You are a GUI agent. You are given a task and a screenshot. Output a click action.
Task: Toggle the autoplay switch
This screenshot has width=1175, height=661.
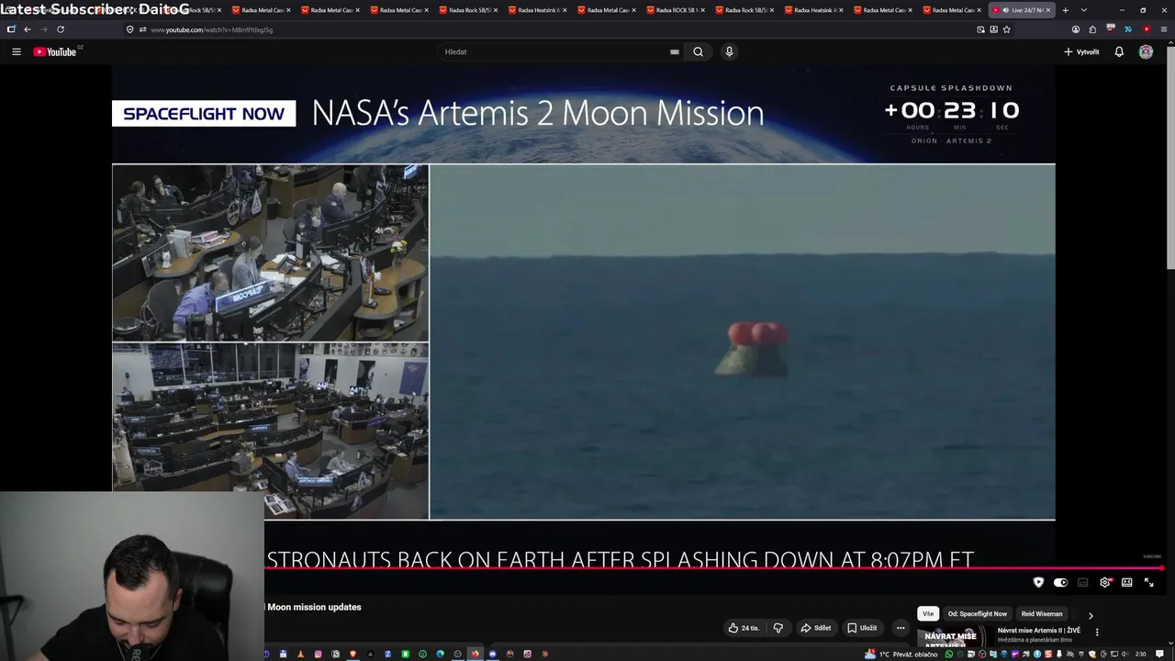[x=1060, y=582]
